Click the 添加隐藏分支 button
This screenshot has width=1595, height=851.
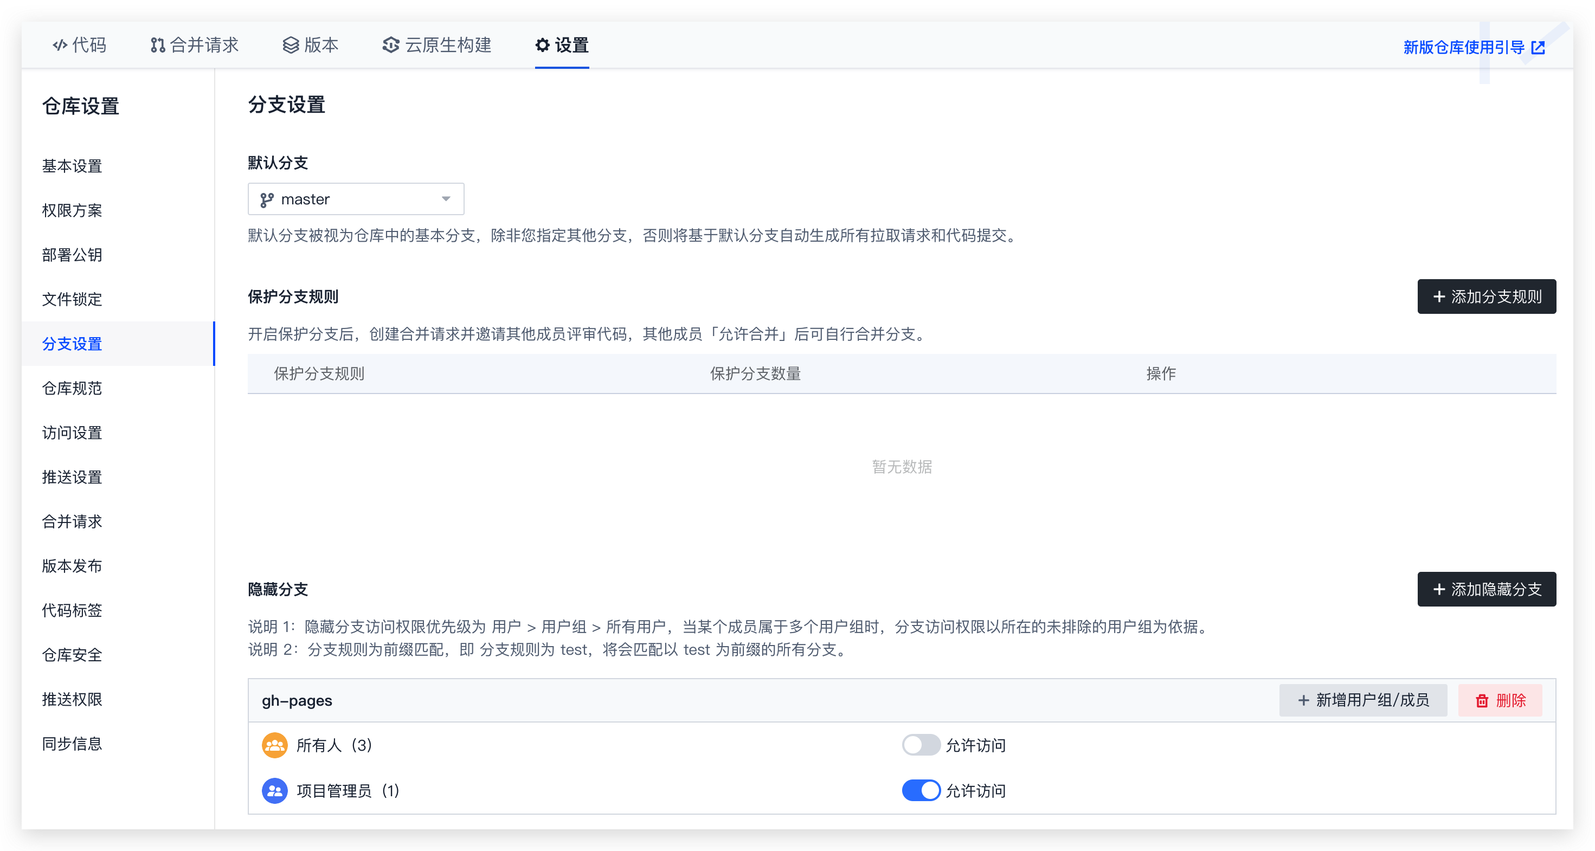point(1486,589)
